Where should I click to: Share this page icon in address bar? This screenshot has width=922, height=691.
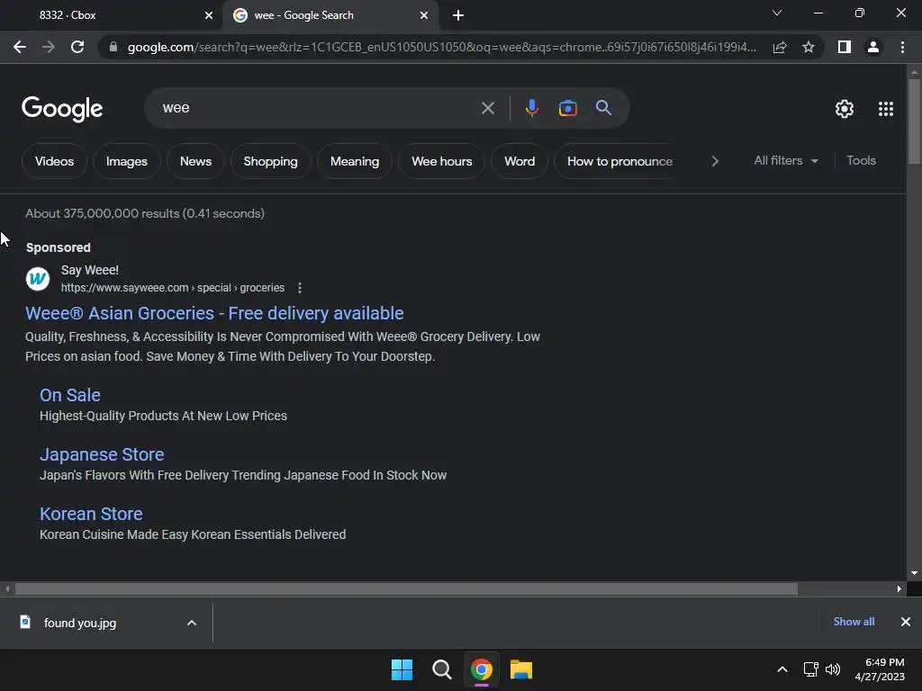coord(780,47)
